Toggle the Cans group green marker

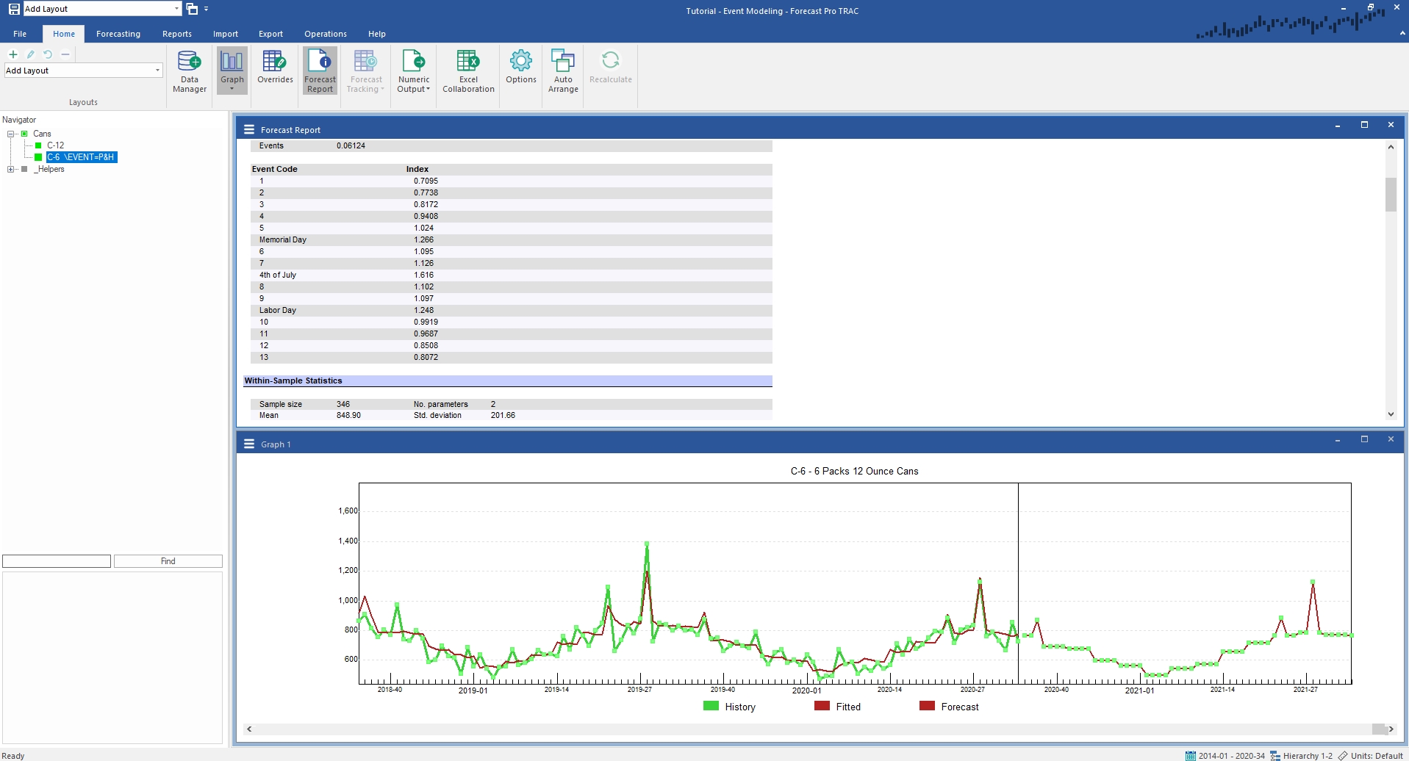(x=24, y=134)
